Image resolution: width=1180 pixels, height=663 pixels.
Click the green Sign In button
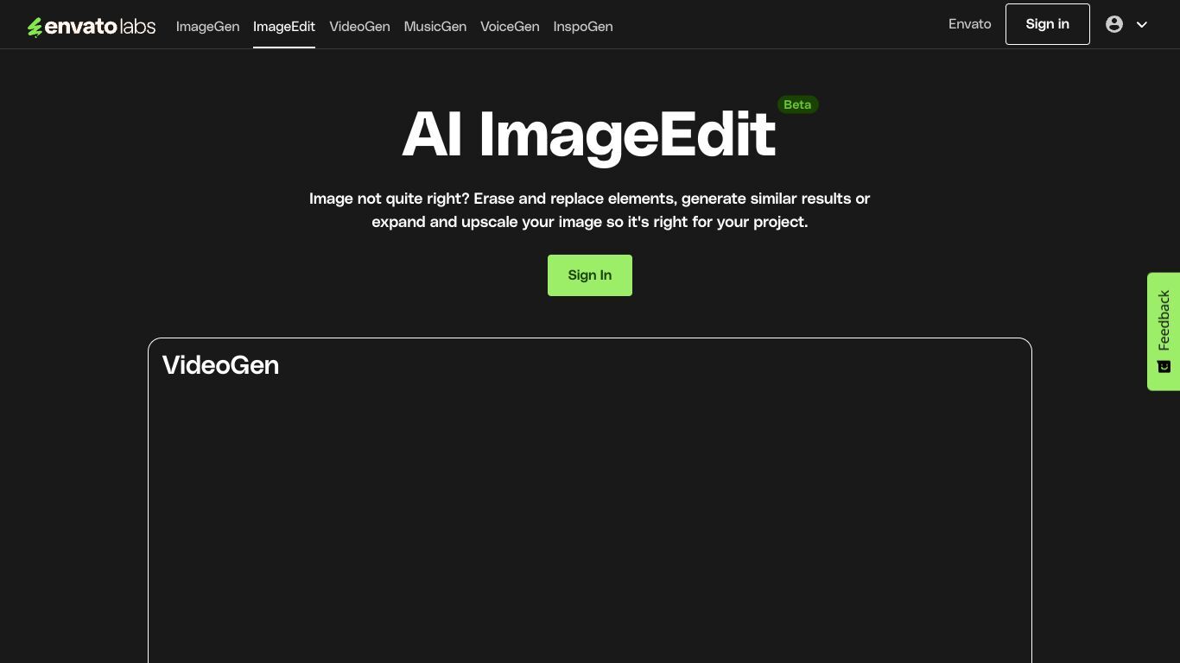590,275
